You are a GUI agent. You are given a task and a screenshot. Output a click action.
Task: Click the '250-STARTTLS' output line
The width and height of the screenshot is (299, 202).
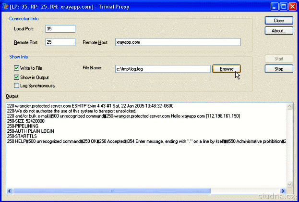click(x=22, y=136)
